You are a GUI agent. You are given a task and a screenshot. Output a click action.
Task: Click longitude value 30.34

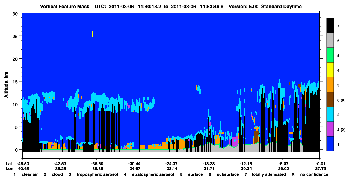point(246,169)
